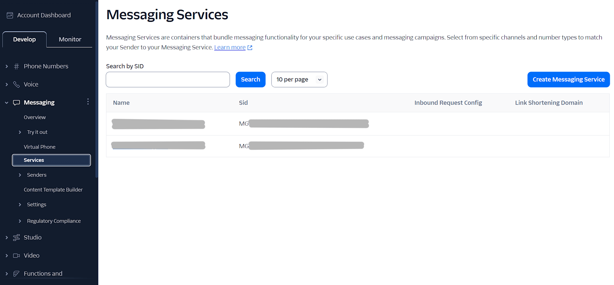
Task: Open the second redacted service name
Action: tap(158, 145)
